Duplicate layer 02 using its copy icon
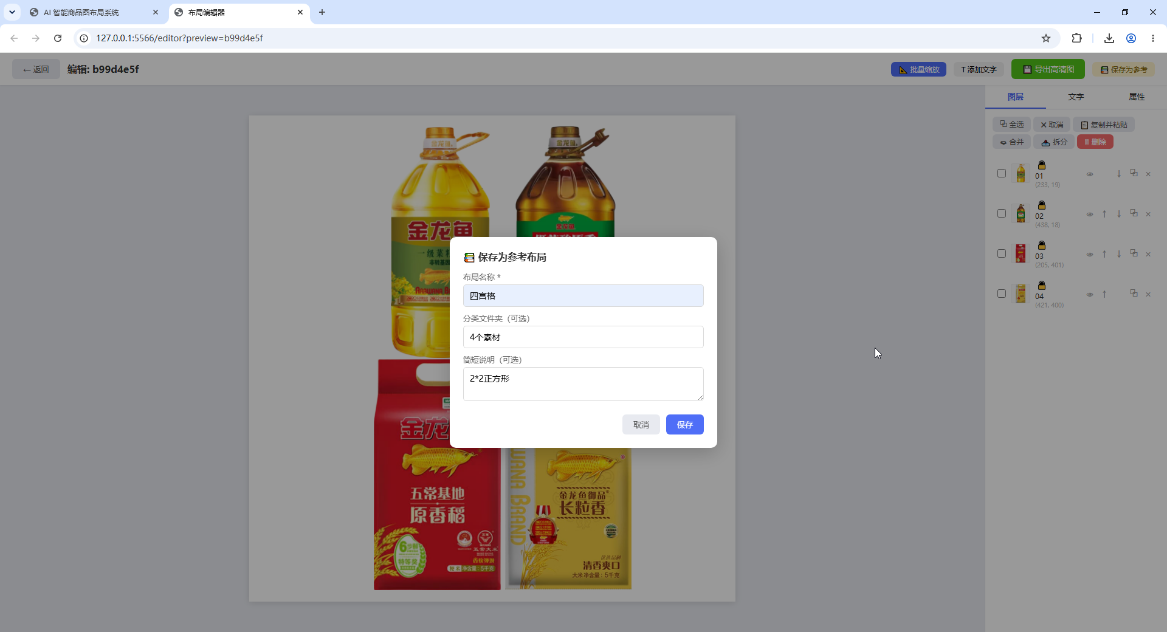The width and height of the screenshot is (1167, 632). click(1134, 213)
